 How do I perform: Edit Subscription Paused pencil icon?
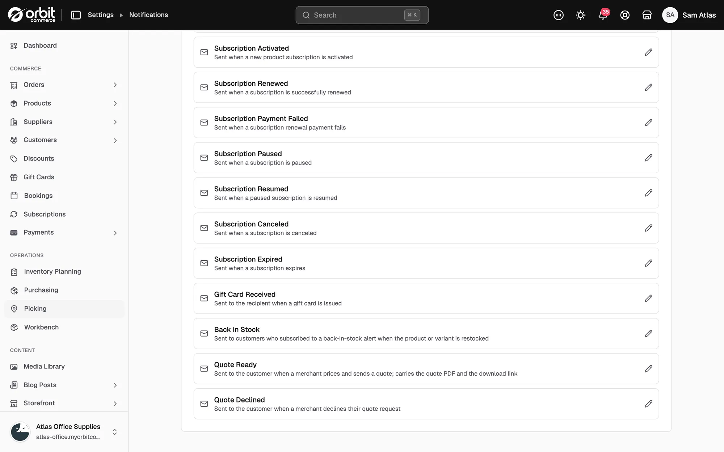coord(648,158)
